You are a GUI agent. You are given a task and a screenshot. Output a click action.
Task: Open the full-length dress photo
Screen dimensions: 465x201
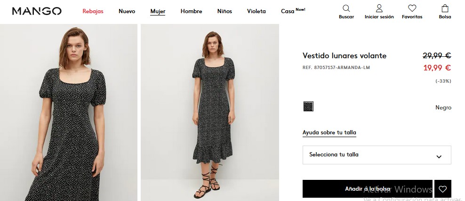click(x=210, y=113)
